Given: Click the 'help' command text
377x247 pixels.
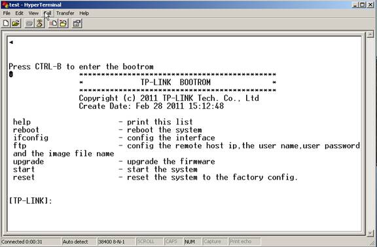Looking at the screenshot, I should point(22,122).
